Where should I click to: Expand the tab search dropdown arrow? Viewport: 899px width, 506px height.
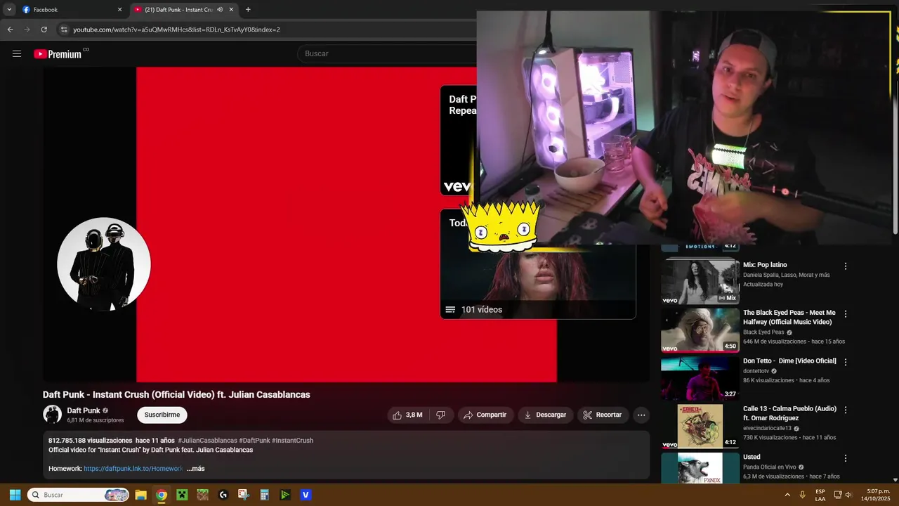click(9, 10)
